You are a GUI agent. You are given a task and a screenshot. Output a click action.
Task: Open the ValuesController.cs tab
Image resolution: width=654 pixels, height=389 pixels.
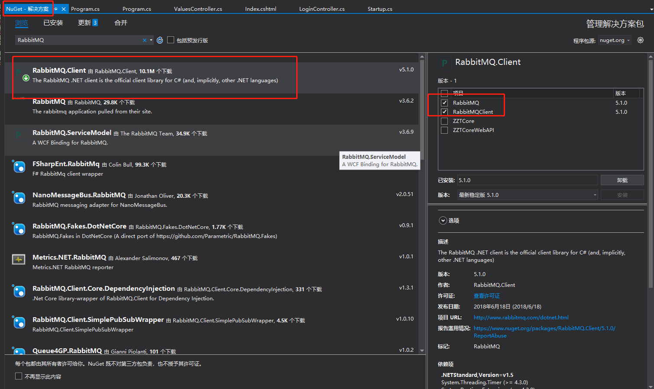(x=198, y=9)
